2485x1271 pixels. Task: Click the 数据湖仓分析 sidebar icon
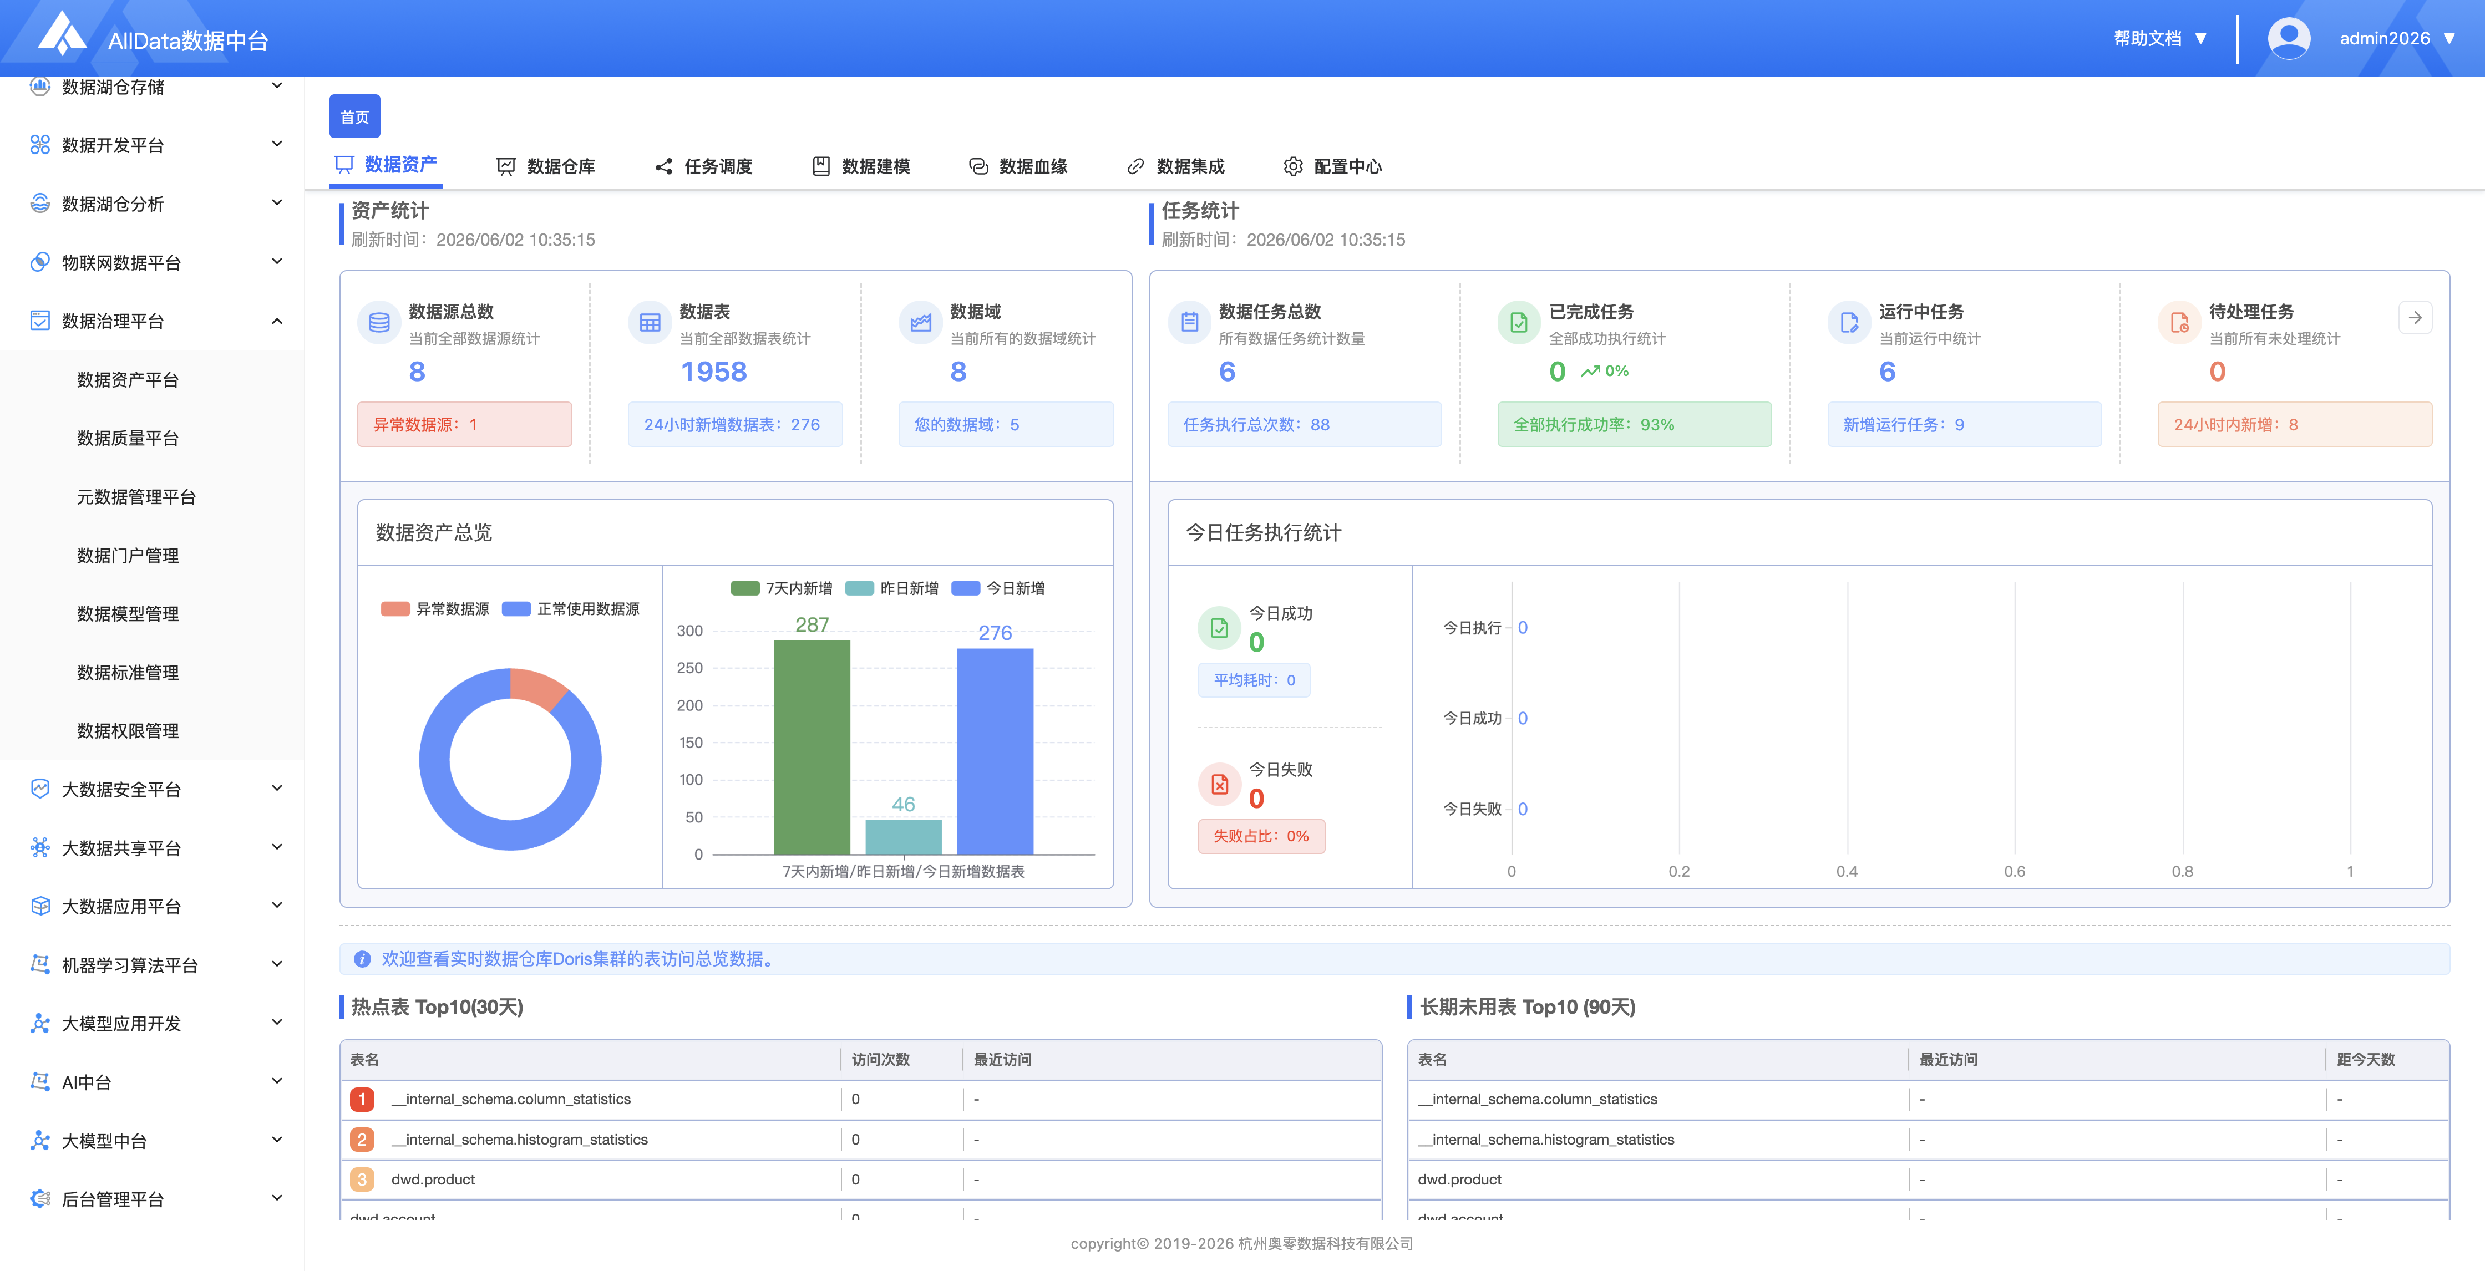coord(39,204)
